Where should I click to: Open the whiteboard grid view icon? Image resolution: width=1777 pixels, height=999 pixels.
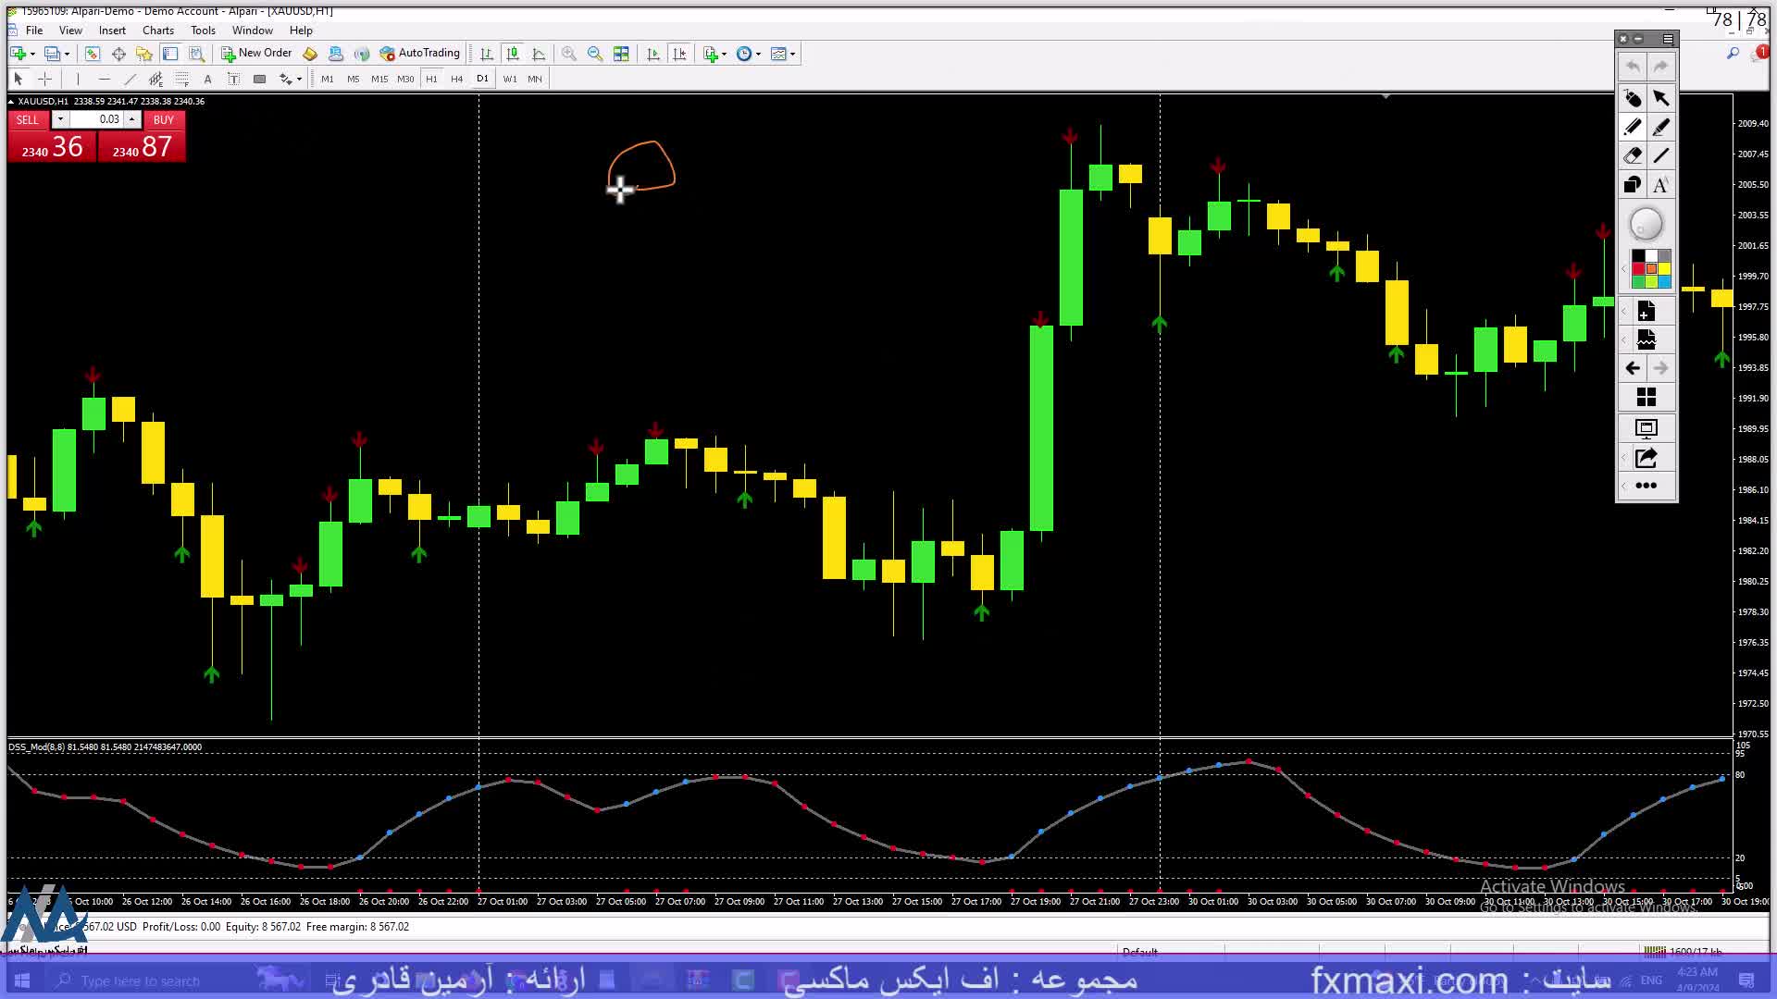point(1646,398)
